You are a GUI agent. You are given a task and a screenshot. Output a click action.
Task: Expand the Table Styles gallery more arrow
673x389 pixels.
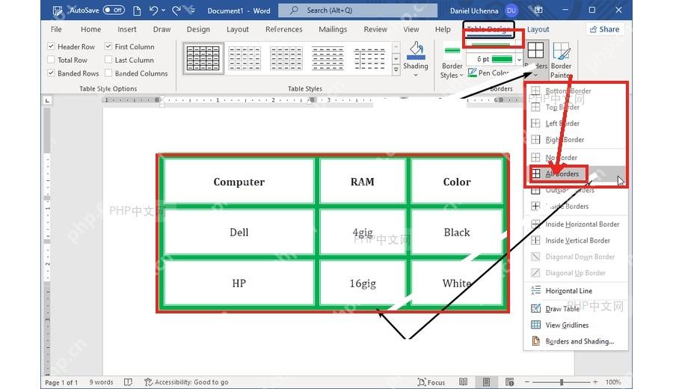point(396,69)
